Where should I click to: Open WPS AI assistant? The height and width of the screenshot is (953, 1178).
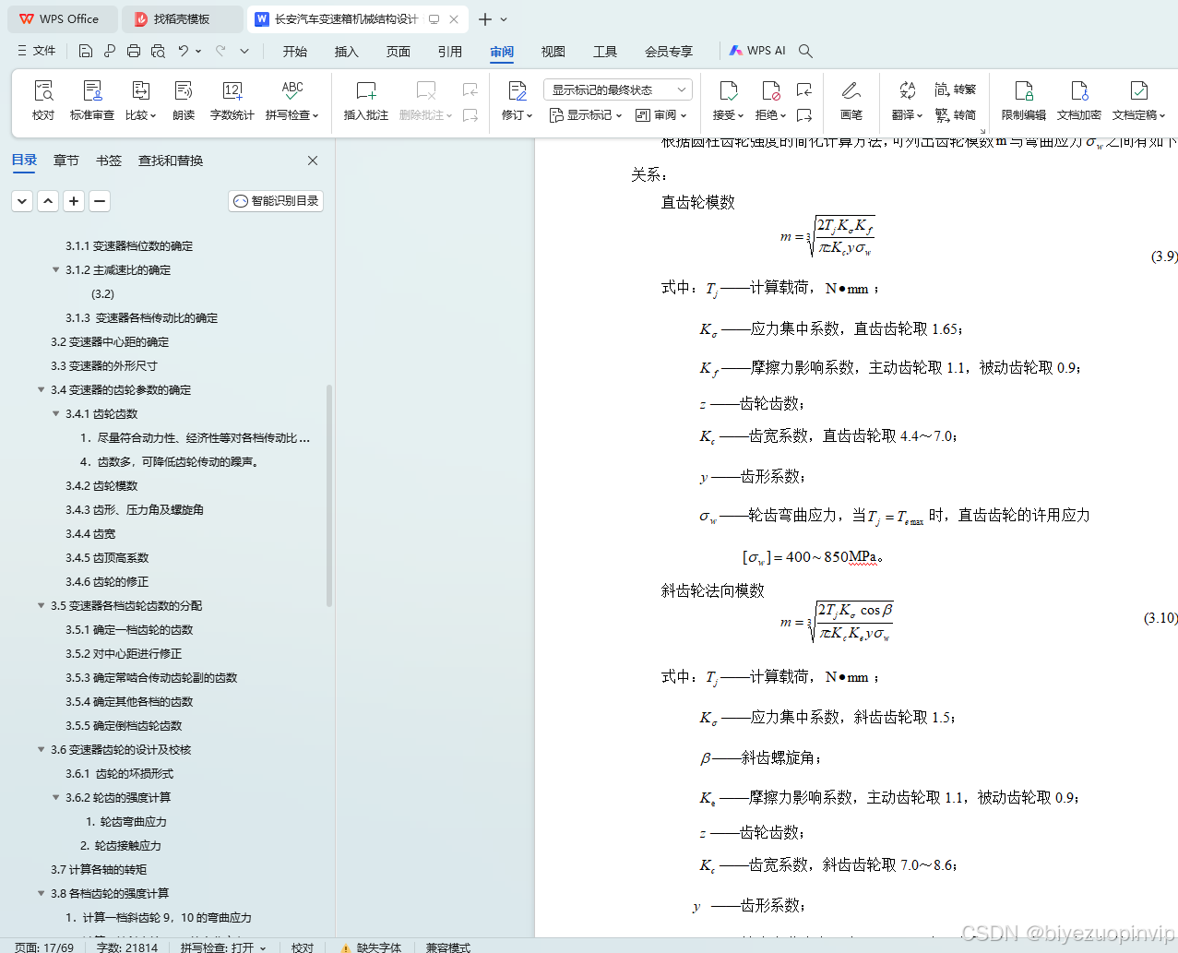click(x=757, y=51)
